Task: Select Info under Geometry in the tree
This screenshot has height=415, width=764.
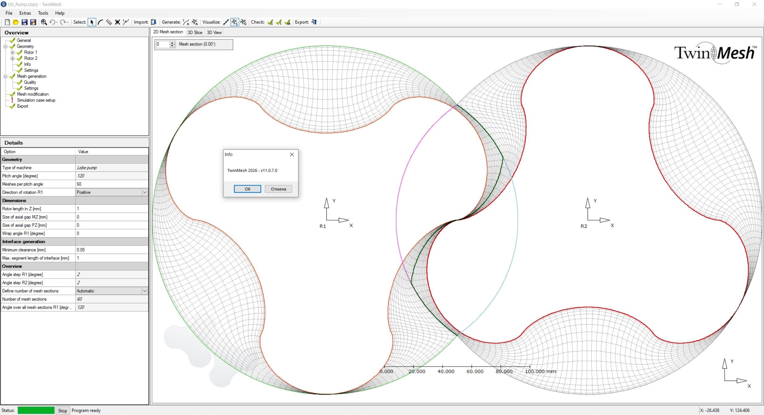Action: click(27, 64)
